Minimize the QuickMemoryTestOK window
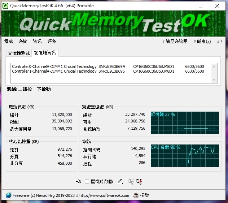Viewport: 228px width, 203px height. pos(184,6)
